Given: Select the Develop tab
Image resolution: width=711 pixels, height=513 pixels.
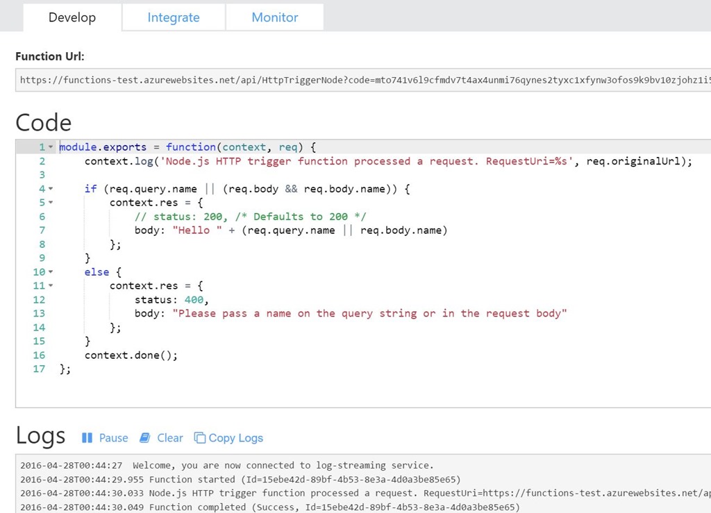Looking at the screenshot, I should point(72,17).
